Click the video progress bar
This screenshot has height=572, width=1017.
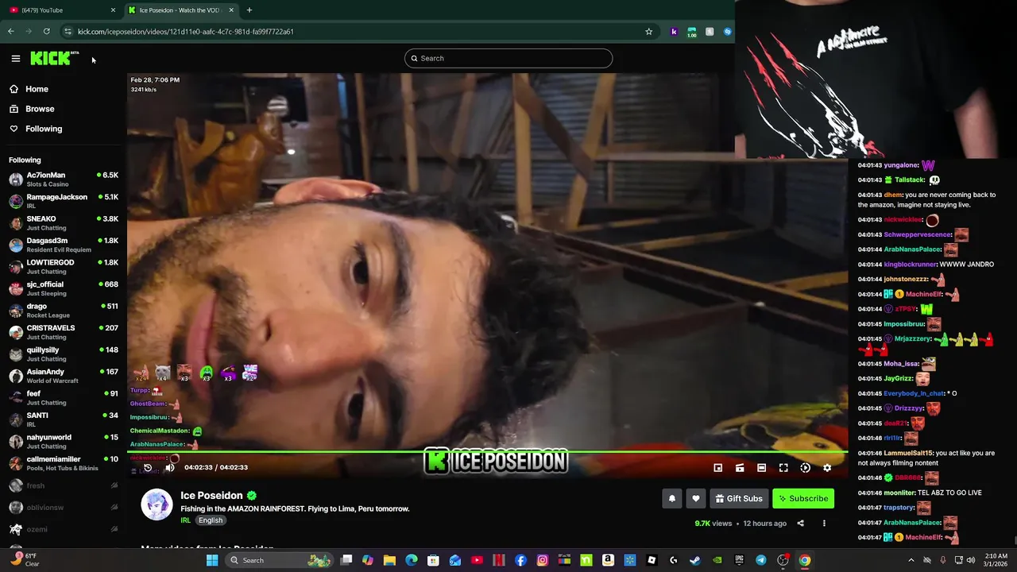(487, 454)
